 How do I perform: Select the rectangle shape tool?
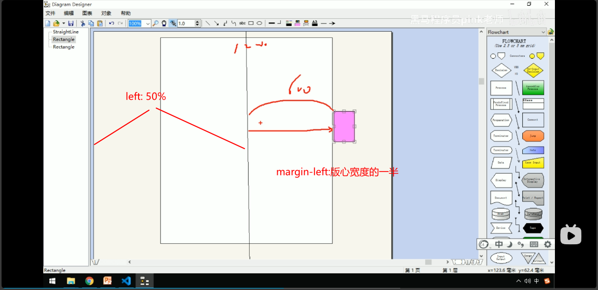(x=251, y=23)
